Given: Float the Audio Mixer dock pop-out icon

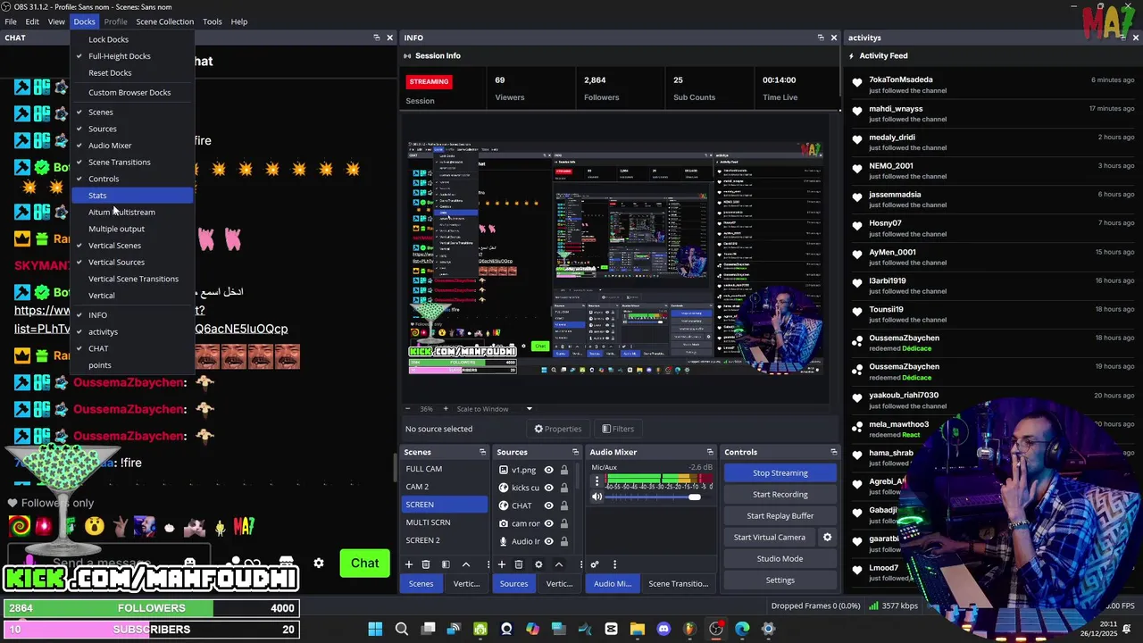Looking at the screenshot, I should [x=710, y=452].
